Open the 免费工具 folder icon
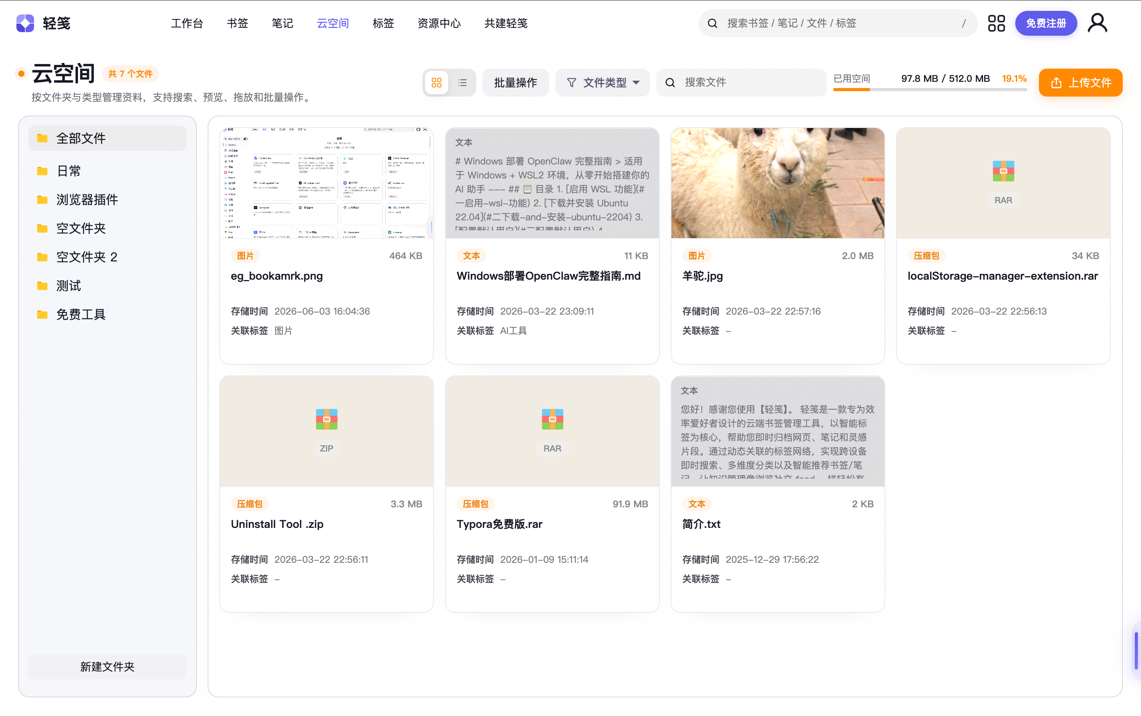The image size is (1141, 716). point(42,315)
